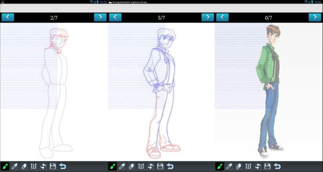This screenshot has width=323, height=172.
Task: Open brush settings sliders in the 0/7 panel
Action: (x=248, y=166)
